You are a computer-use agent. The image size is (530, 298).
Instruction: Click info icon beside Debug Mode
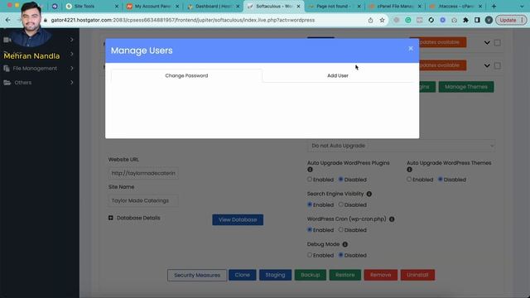pyautogui.click(x=344, y=244)
